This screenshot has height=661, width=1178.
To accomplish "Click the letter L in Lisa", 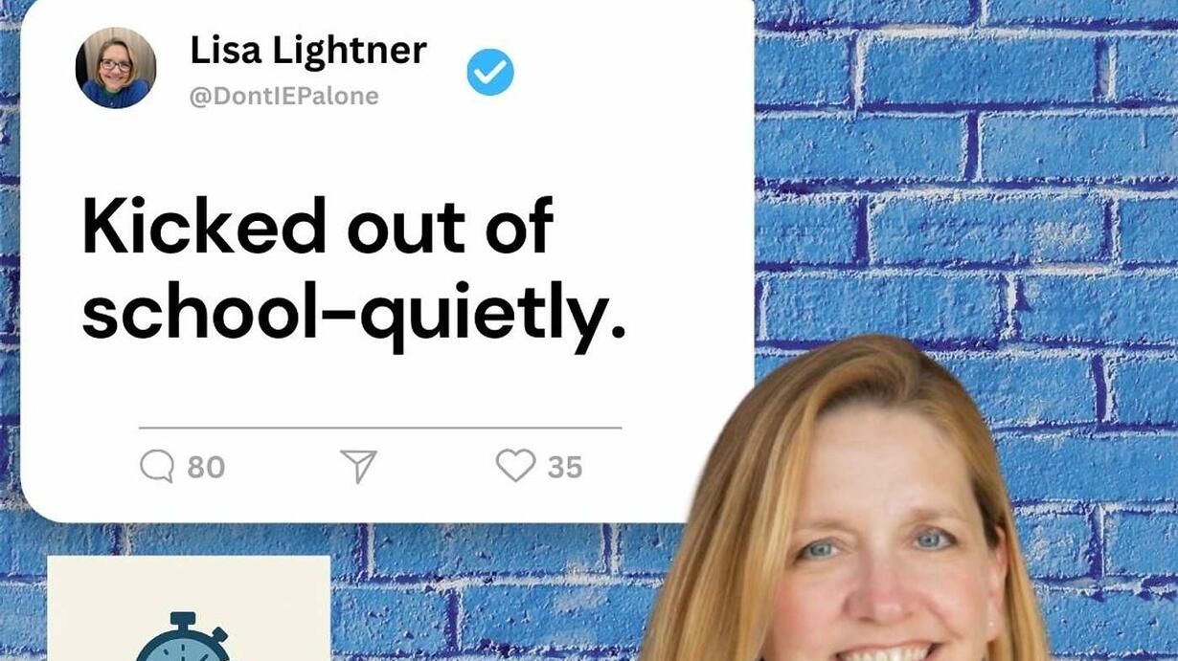I will click(199, 50).
